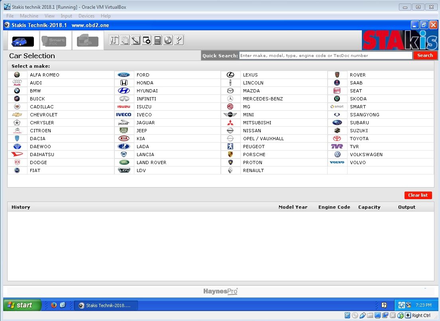This screenshot has height=321, width=440.
Task: Open Firefox from the quick launch bar
Action: point(54,305)
